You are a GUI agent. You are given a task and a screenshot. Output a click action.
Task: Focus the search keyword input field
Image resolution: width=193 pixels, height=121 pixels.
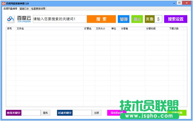(60, 19)
